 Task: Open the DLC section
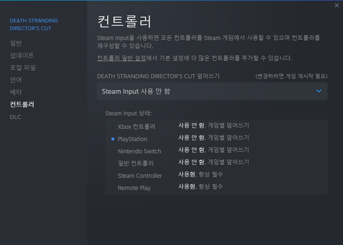pyautogui.click(x=15, y=117)
